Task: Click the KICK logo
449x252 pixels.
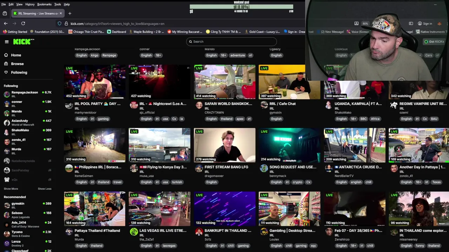Action: pyautogui.click(x=24, y=42)
